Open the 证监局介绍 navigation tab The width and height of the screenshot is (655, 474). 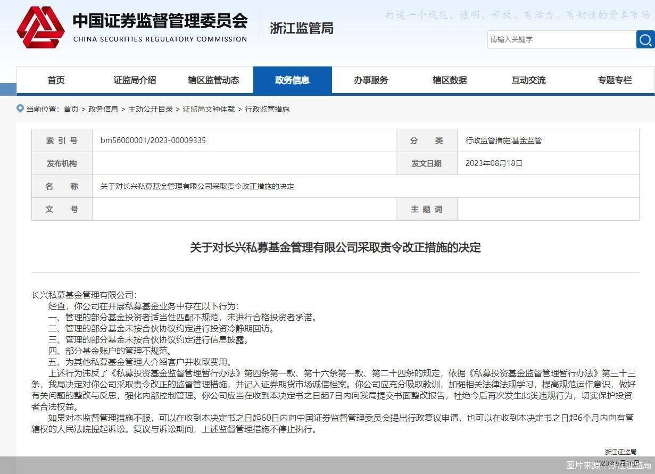135,80
